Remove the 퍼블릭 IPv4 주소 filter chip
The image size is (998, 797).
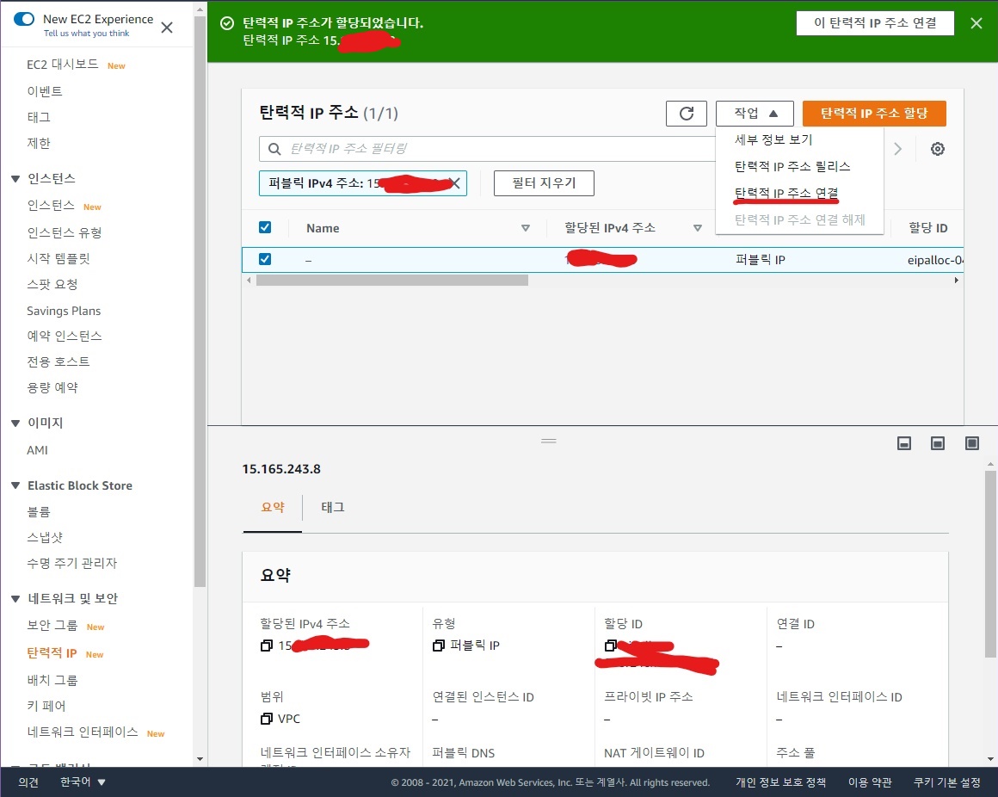(x=455, y=183)
